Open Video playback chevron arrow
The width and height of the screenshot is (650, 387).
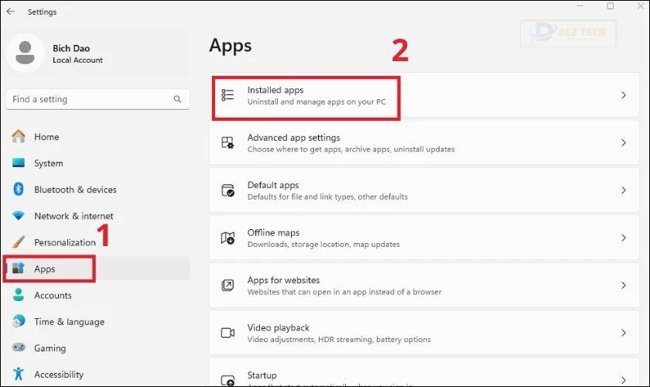(624, 333)
